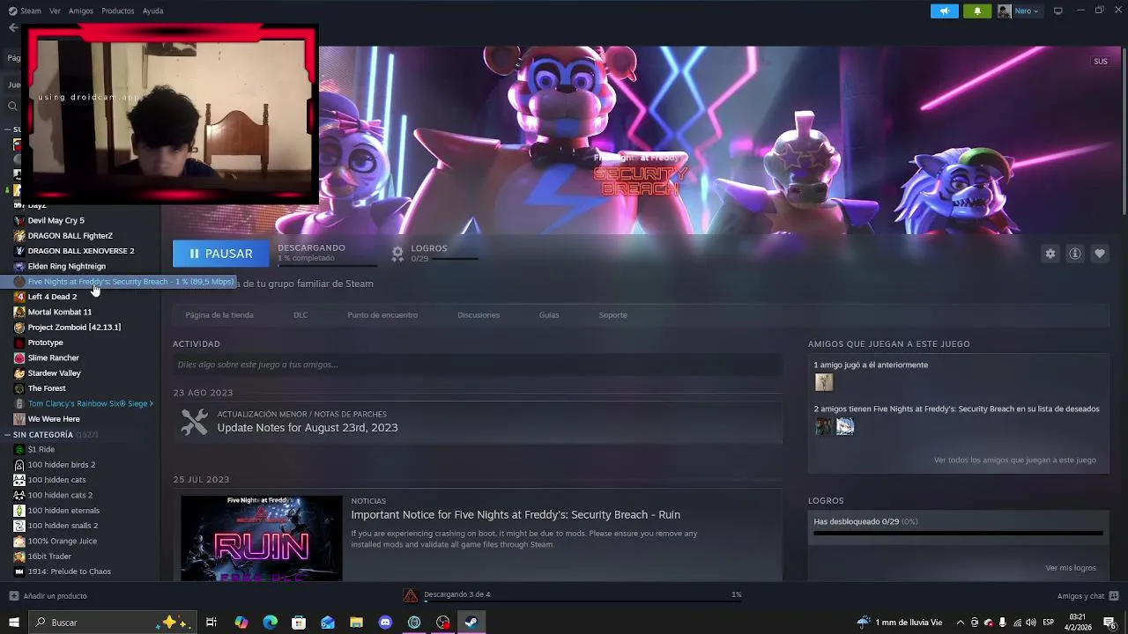The height and width of the screenshot is (634, 1128).
Task: Open the Ver menu
Action: point(55,11)
